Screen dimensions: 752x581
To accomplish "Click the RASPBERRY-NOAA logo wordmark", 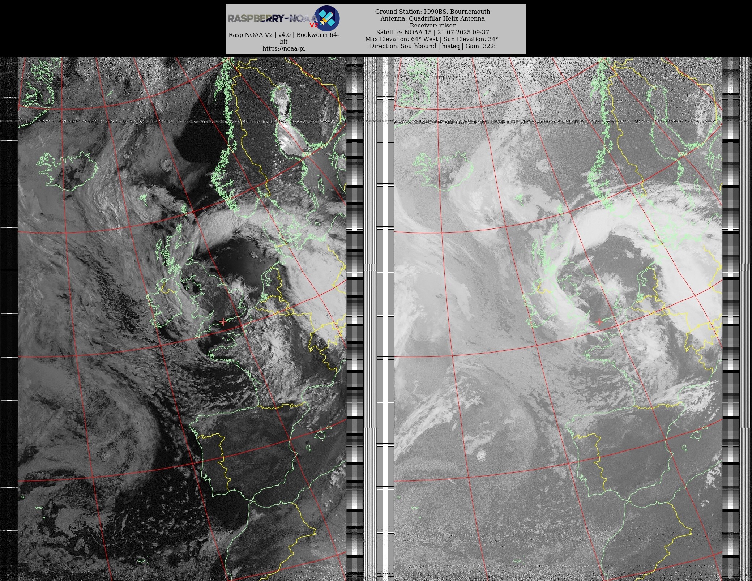I will (273, 18).
